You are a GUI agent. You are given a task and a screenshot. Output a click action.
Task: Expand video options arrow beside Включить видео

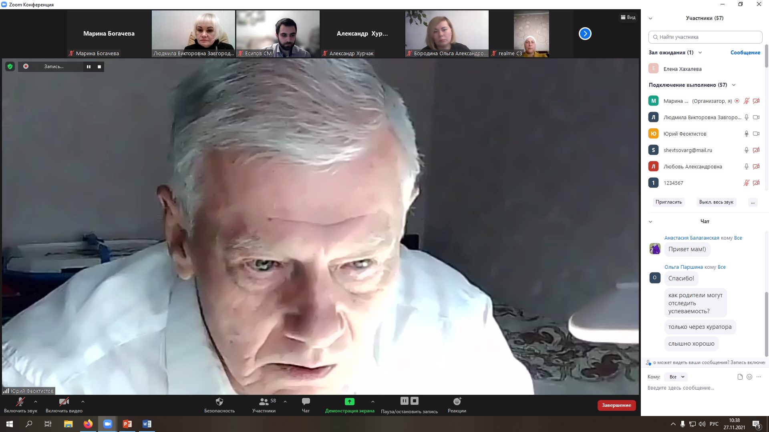pyautogui.click(x=83, y=401)
